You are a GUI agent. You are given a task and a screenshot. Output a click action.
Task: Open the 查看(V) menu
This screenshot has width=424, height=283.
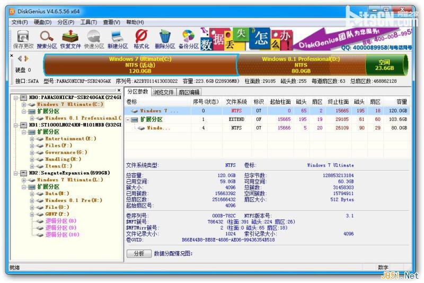(111, 22)
